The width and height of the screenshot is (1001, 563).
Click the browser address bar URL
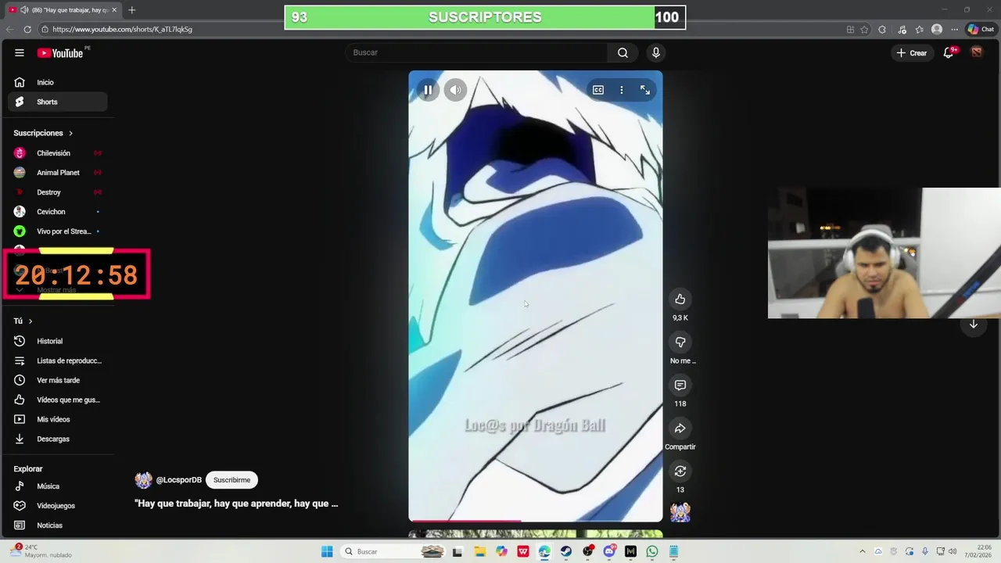[122, 29]
